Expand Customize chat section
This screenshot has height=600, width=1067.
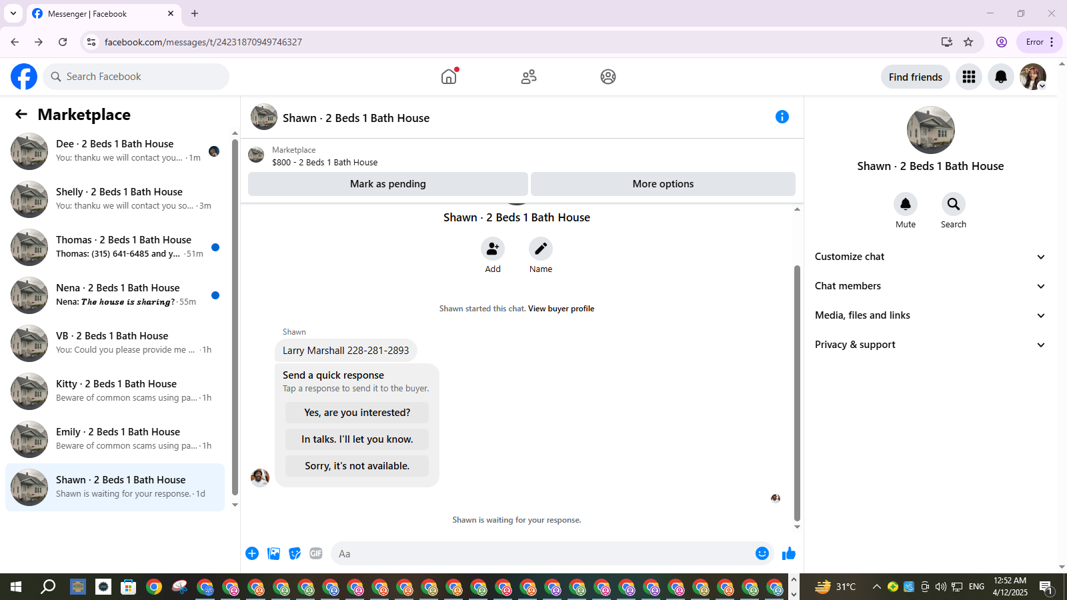[930, 257]
